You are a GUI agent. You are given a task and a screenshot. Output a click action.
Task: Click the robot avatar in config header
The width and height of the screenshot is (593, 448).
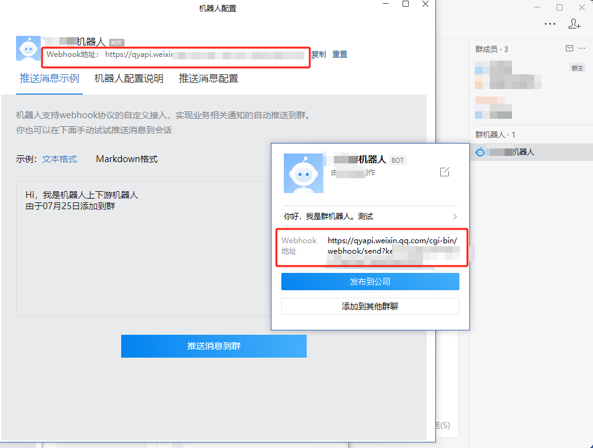point(28,48)
